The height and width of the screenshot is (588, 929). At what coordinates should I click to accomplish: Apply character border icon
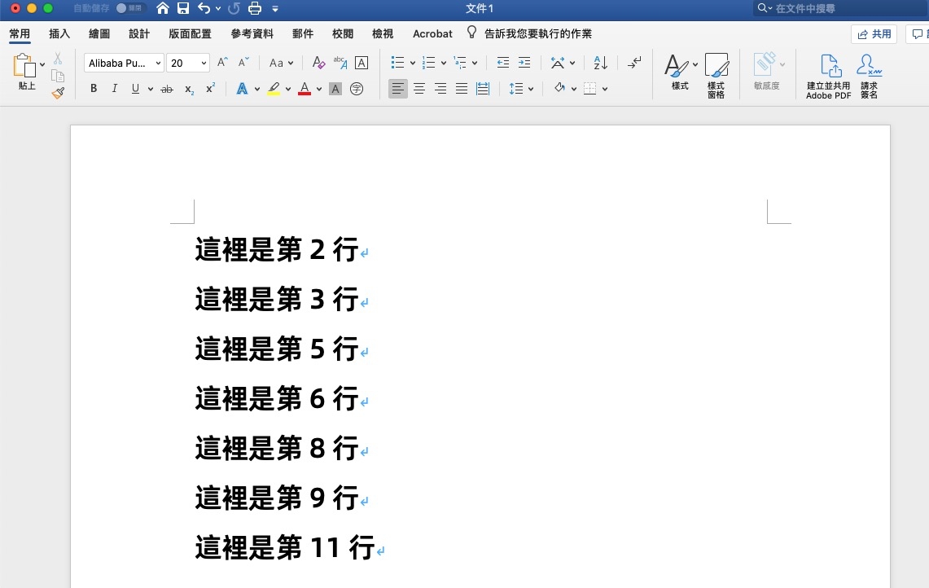362,62
